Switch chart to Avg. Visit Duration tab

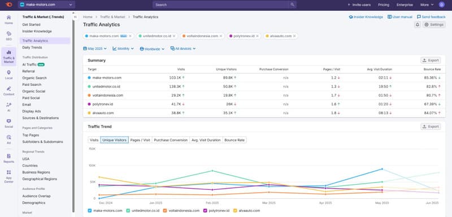[x=206, y=140]
